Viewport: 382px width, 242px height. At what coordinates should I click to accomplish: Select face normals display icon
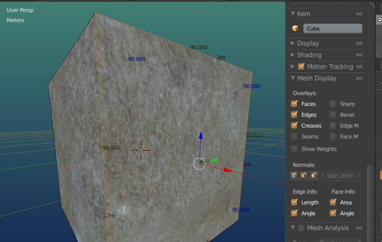click(x=314, y=175)
